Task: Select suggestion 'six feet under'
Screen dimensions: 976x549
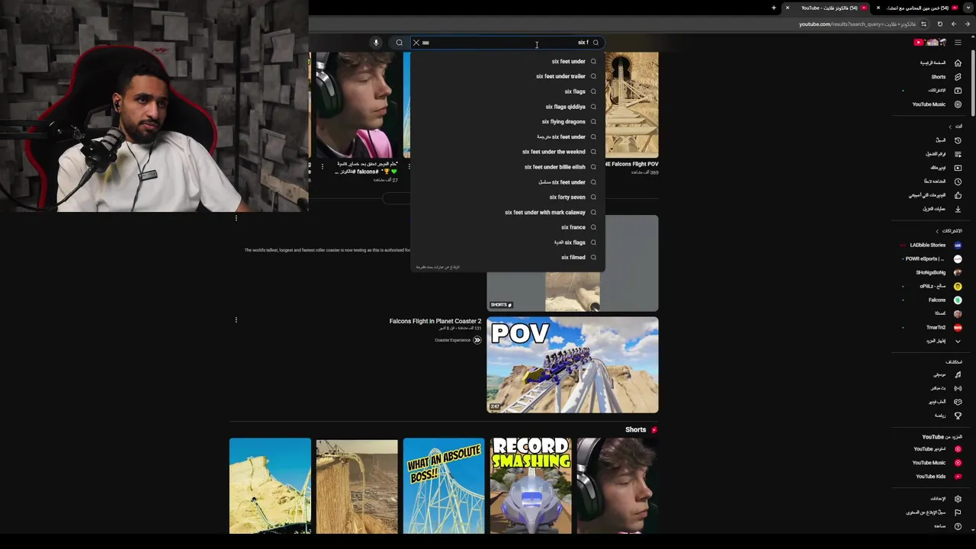Action: (507, 62)
